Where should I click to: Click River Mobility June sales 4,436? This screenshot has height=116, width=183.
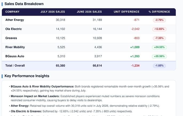(98, 47)
